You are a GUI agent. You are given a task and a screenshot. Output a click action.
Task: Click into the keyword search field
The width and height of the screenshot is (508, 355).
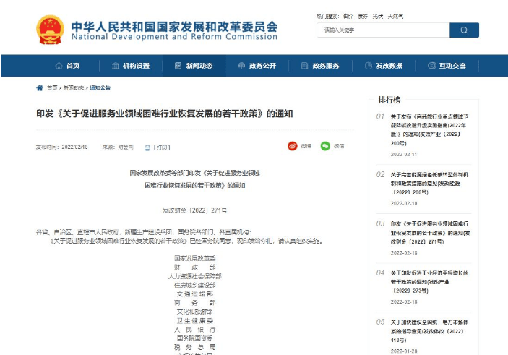click(383, 30)
